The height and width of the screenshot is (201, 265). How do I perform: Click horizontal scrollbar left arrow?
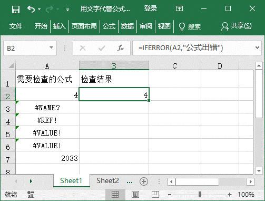(171, 181)
